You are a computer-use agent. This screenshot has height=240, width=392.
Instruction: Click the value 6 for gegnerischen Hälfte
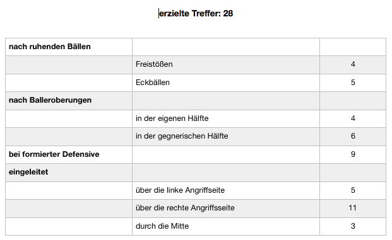pyautogui.click(x=353, y=137)
